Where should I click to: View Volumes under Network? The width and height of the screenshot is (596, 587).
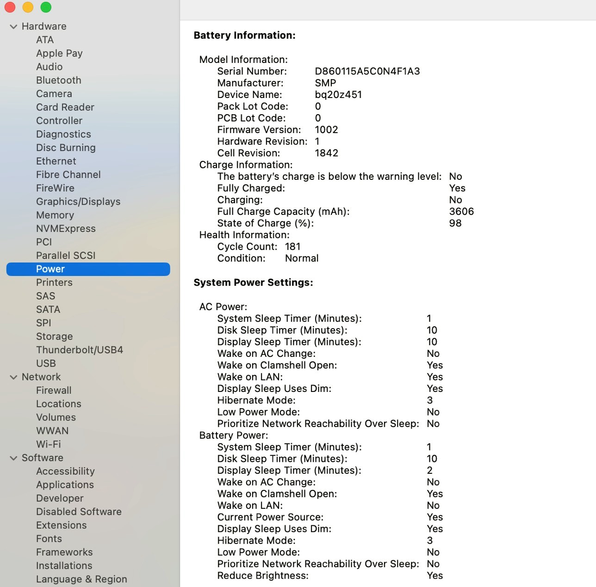point(56,417)
